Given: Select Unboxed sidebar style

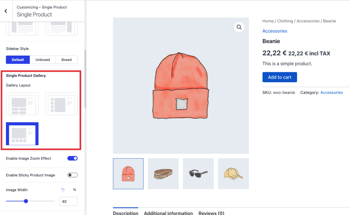Looking at the screenshot, I should click(x=43, y=60).
